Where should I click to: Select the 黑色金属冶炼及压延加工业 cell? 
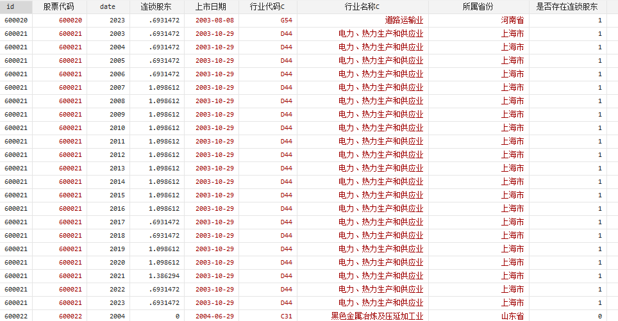377,316
